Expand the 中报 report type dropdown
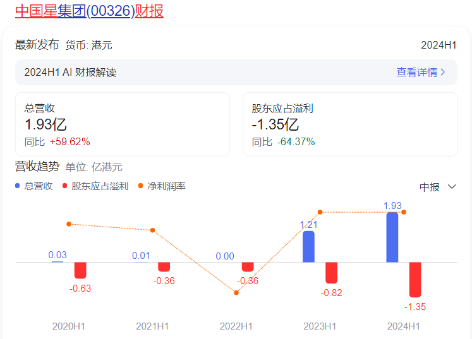The width and height of the screenshot is (472, 339). (438, 187)
